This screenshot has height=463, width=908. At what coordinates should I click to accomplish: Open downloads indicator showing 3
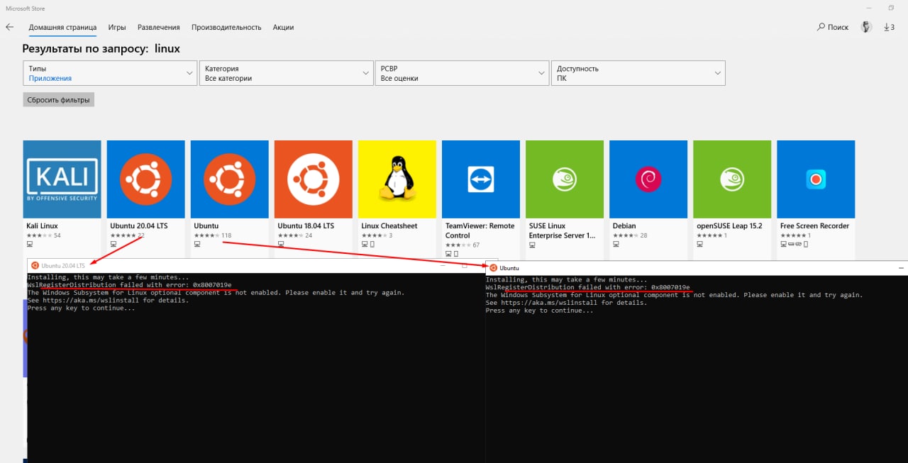click(889, 27)
